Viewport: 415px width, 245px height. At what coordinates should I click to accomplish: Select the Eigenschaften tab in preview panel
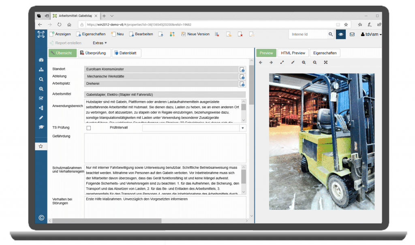tap(325, 53)
